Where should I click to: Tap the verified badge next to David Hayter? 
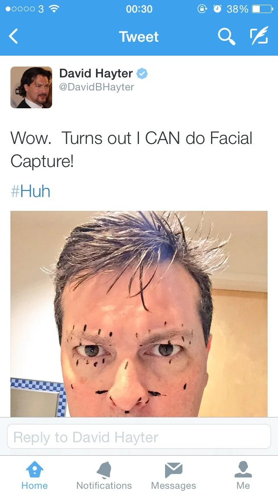click(142, 74)
